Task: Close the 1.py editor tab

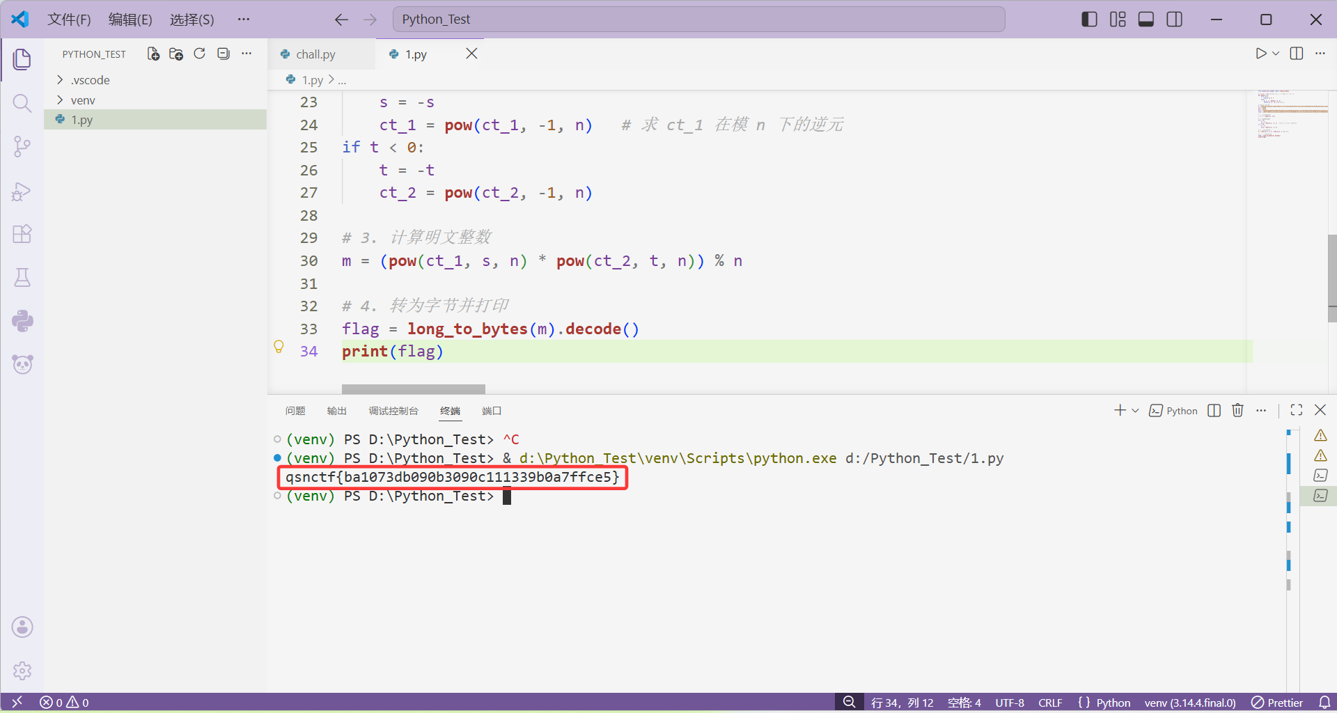Action: click(x=471, y=54)
